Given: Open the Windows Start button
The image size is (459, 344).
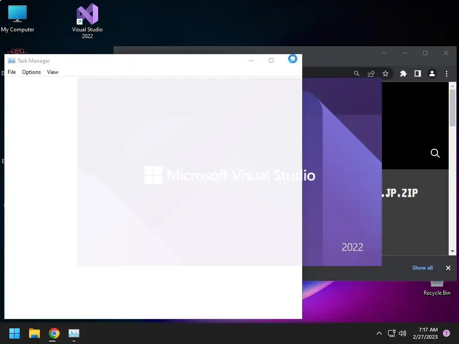Looking at the screenshot, I should pyautogui.click(x=14, y=333).
